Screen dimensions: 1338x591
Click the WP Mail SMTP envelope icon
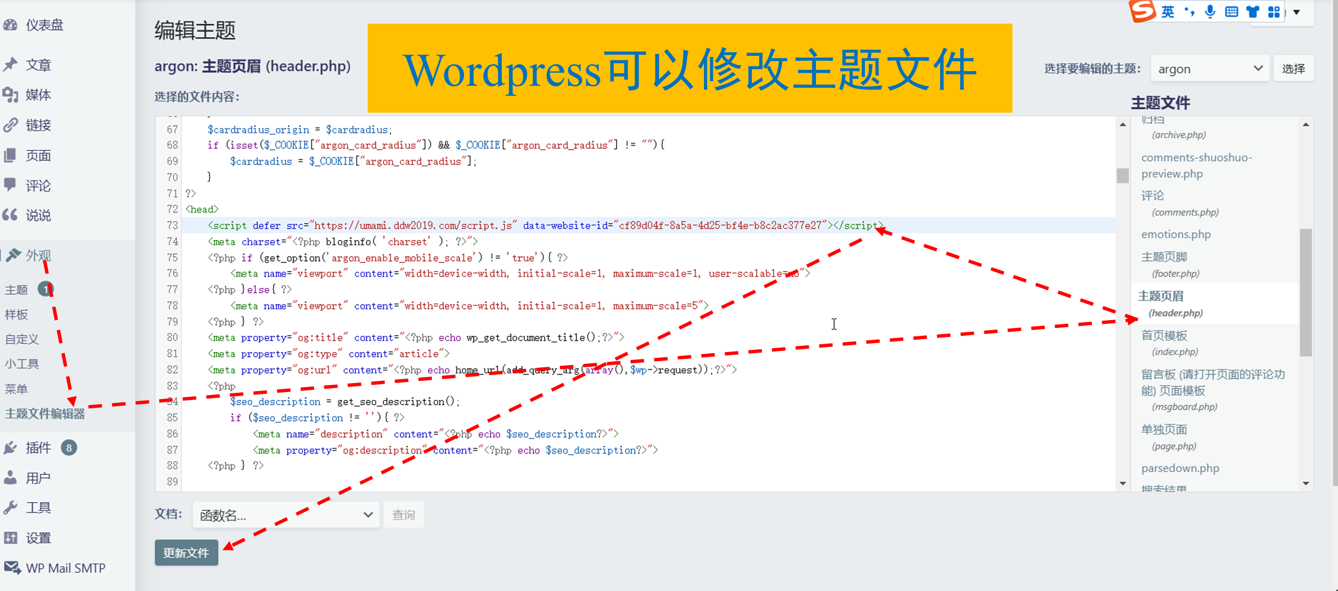[12, 567]
